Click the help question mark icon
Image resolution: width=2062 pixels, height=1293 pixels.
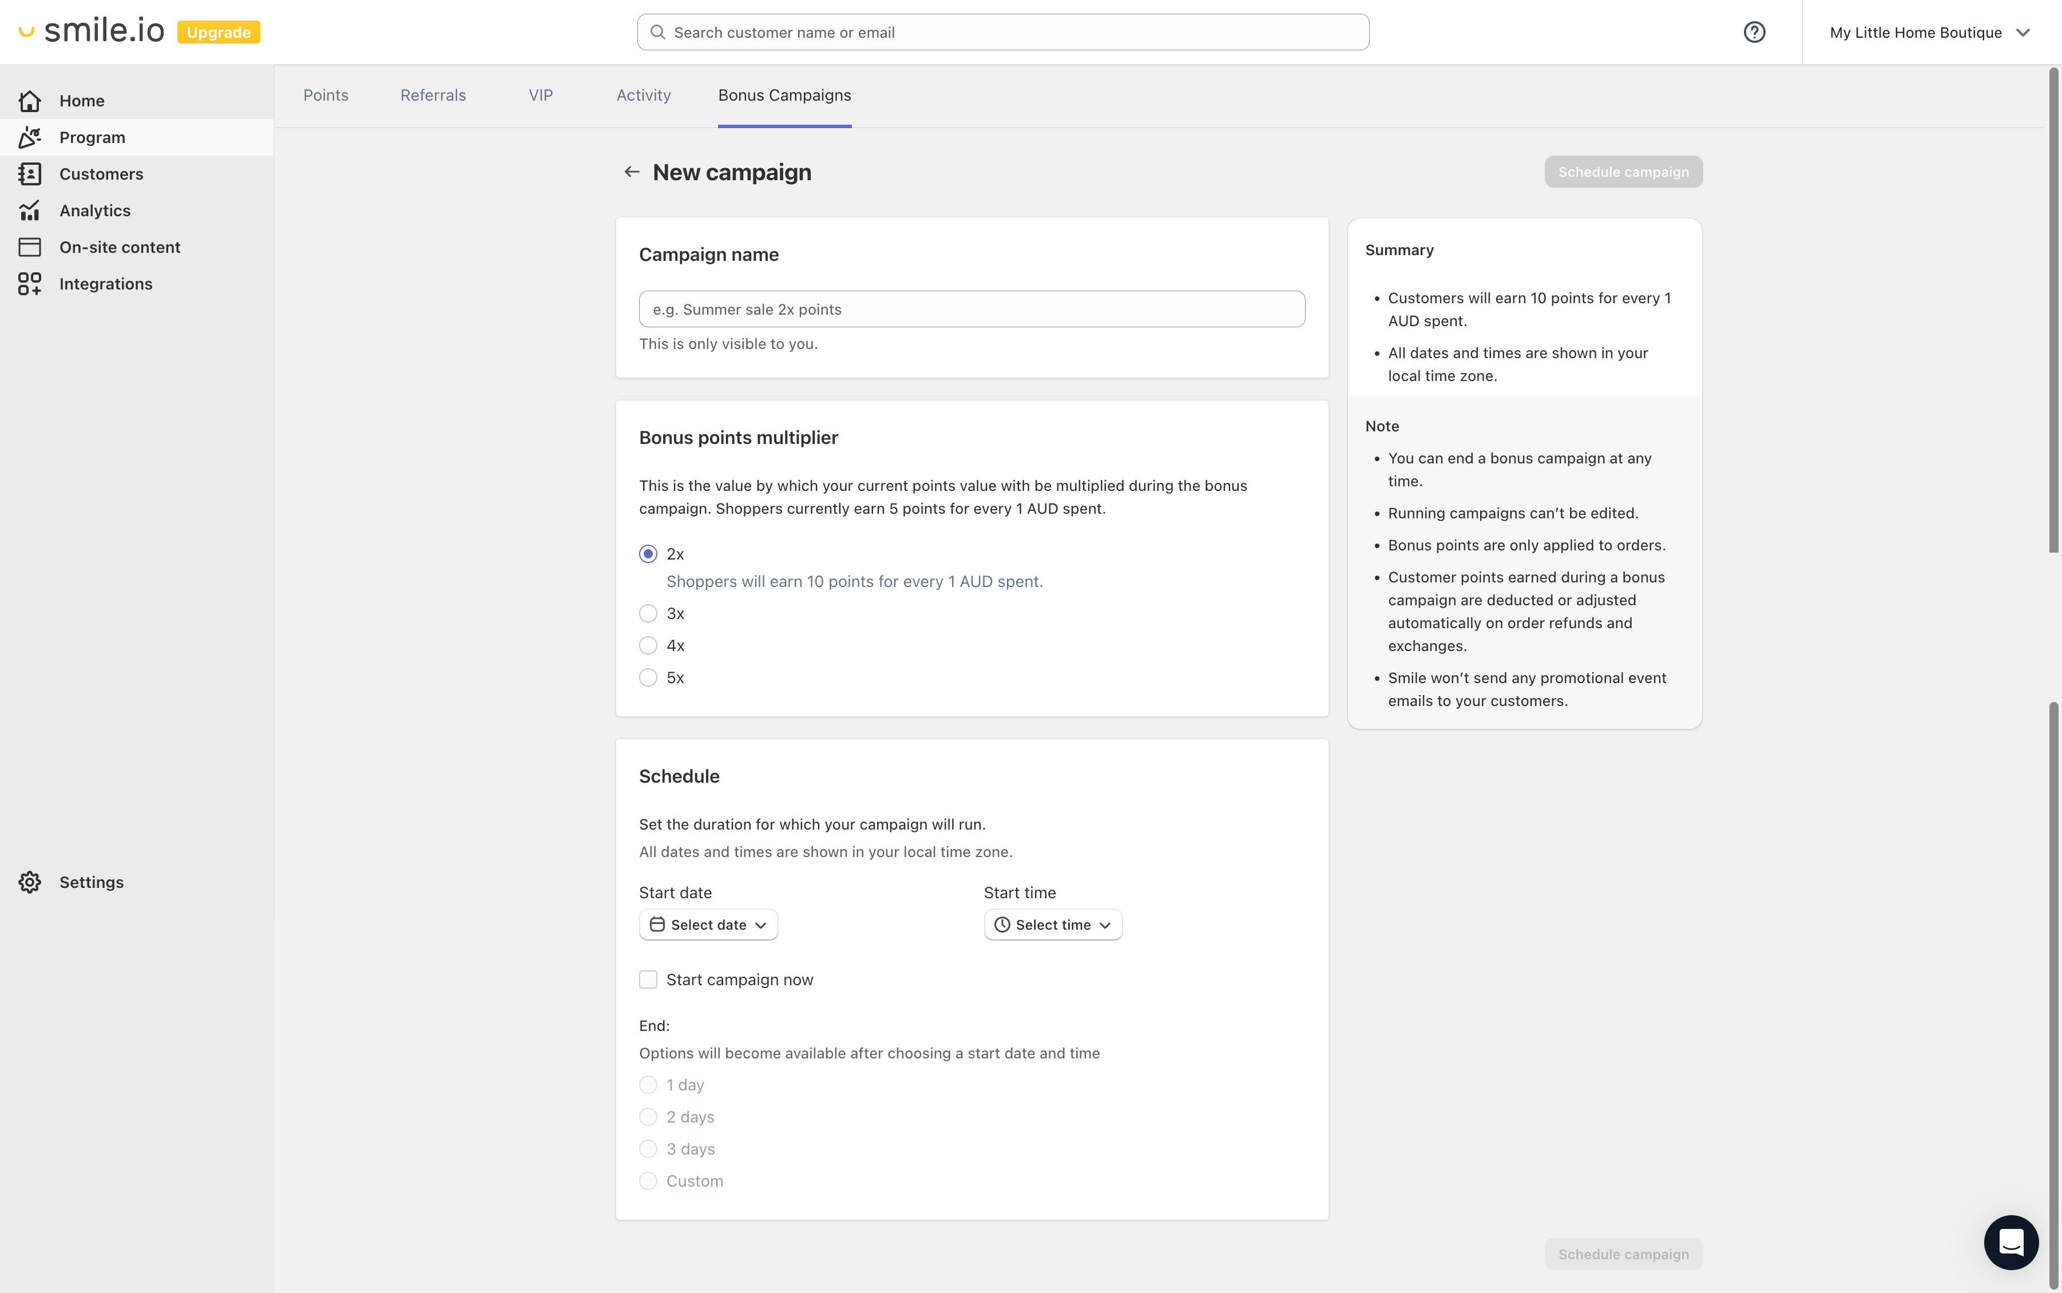[x=1755, y=31]
